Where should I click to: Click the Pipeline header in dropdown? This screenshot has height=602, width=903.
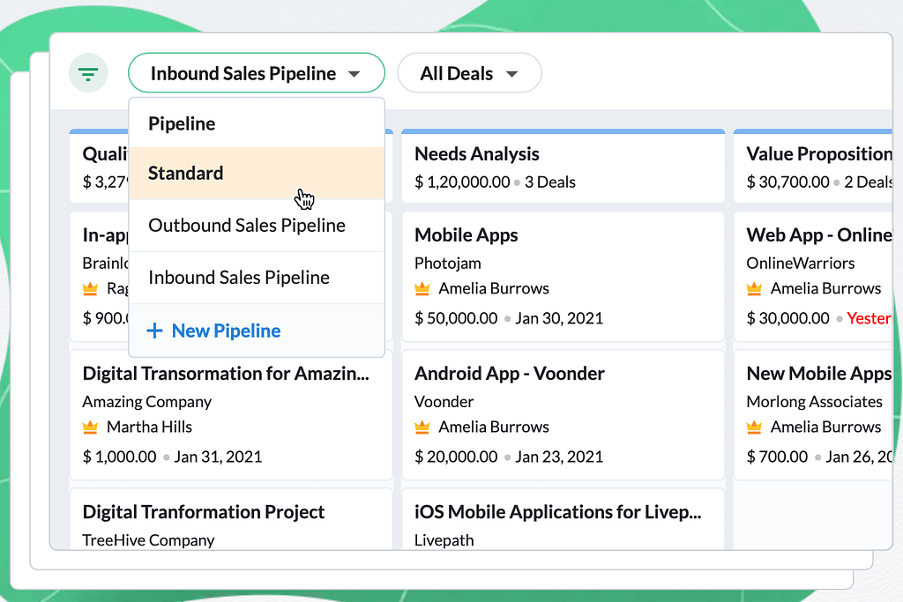pos(182,123)
